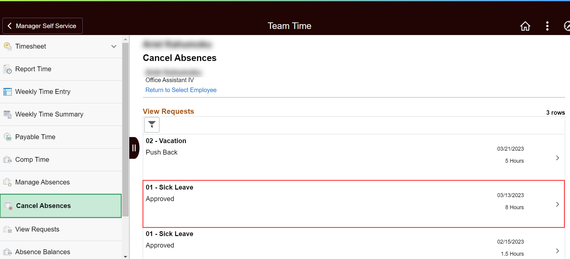570x259 pixels.
Task: Open the highlighted Sick Leave request chevron
Action: click(557, 204)
